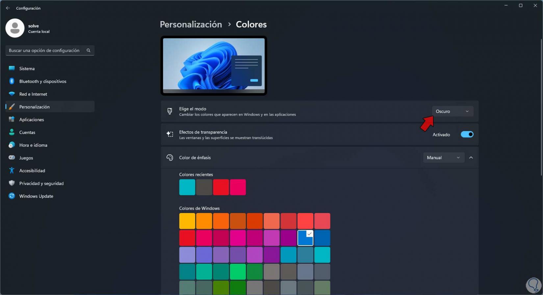Open Sistema settings from the sidebar

click(50, 68)
